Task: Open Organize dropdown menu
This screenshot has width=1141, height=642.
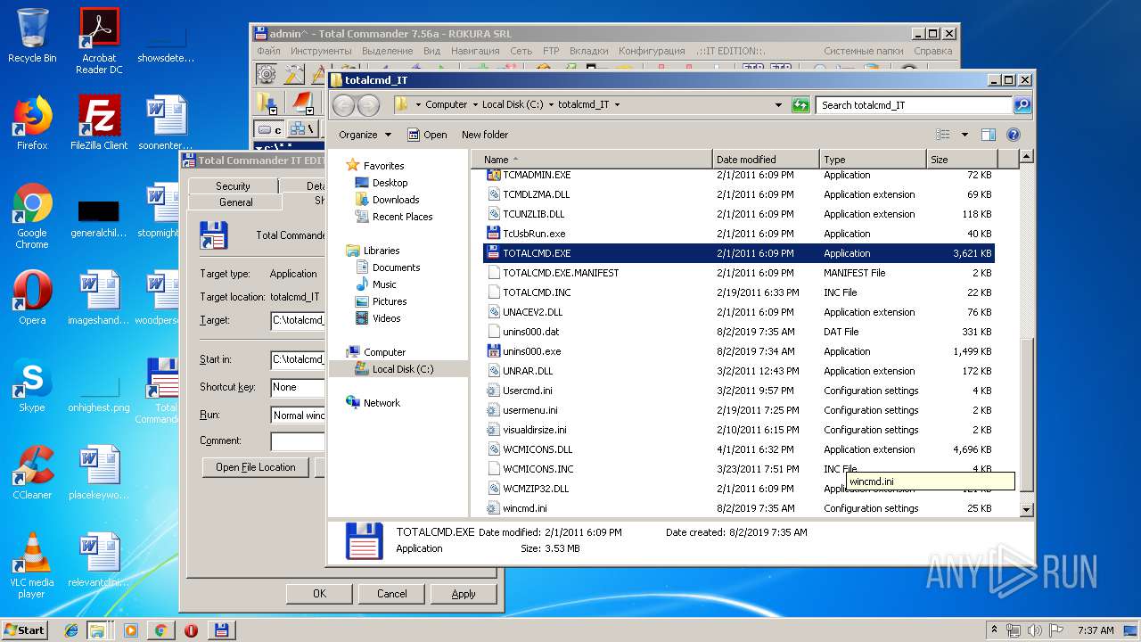Action: click(365, 135)
